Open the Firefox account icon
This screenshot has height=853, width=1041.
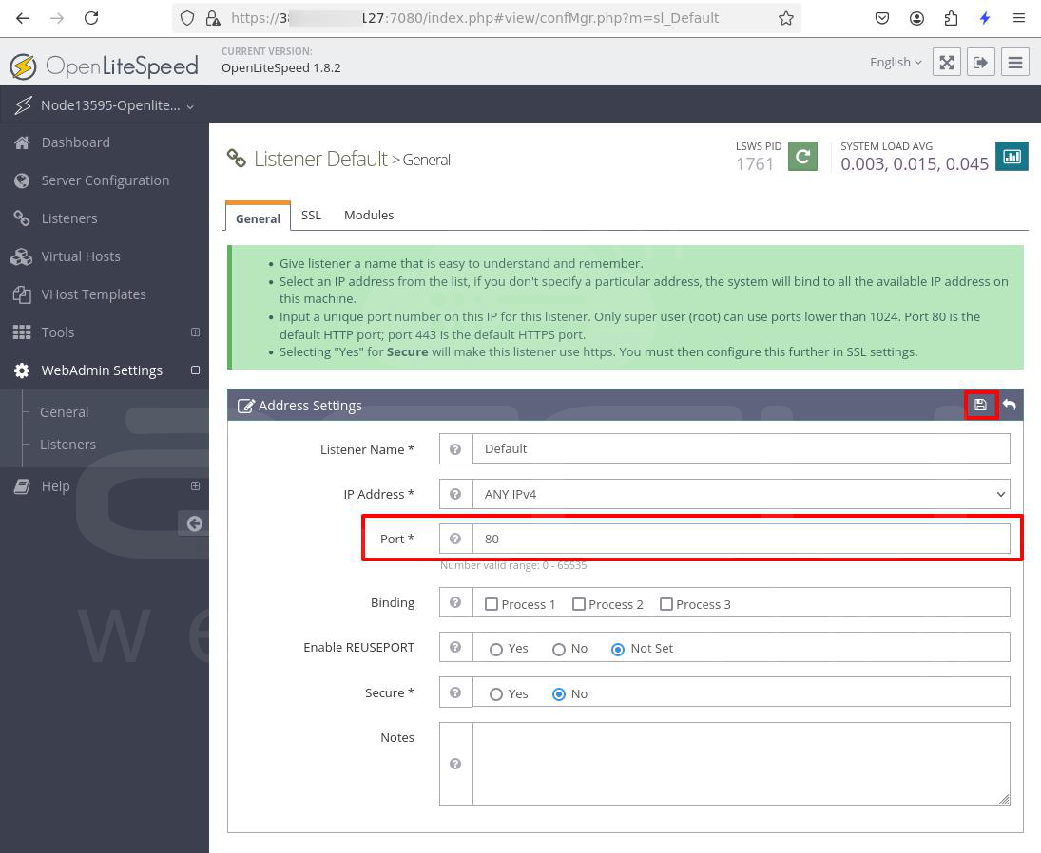tap(916, 18)
